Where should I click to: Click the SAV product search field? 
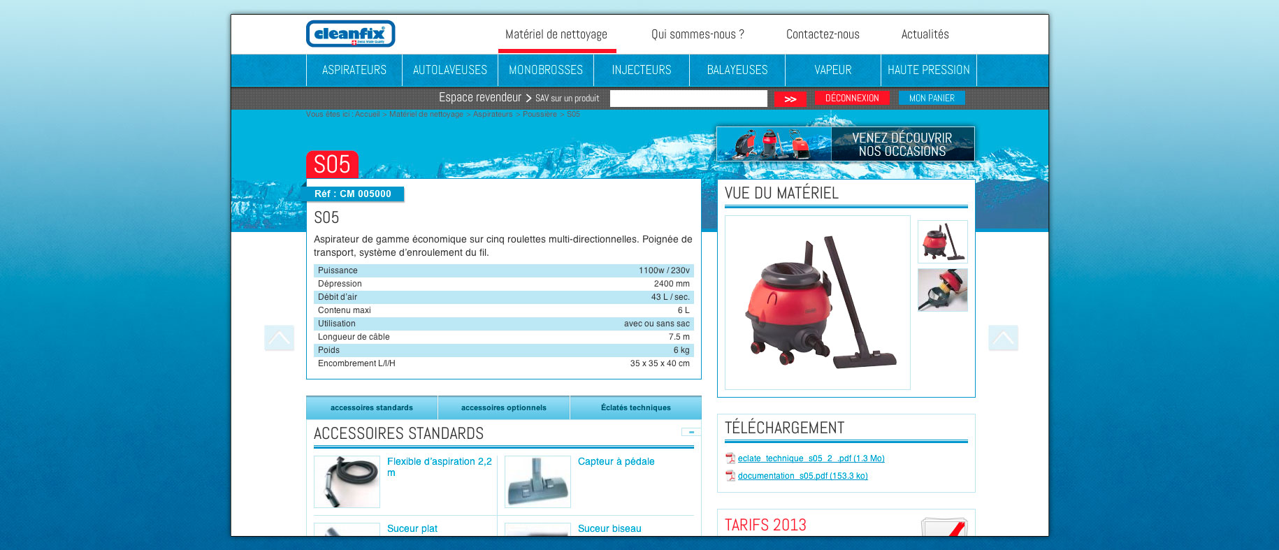(x=688, y=99)
